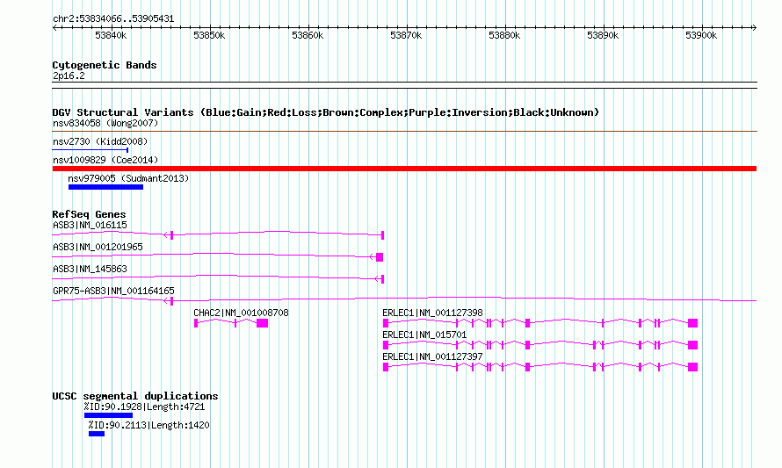Click the ruler's right arrowhead
Viewport: 782px width, 468px height.
[x=754, y=27]
